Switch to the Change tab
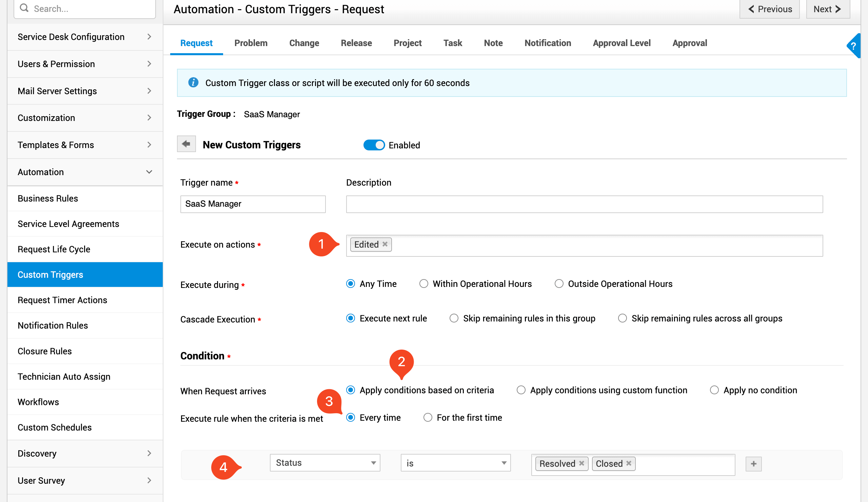This screenshot has height=502, width=868. pos(304,43)
